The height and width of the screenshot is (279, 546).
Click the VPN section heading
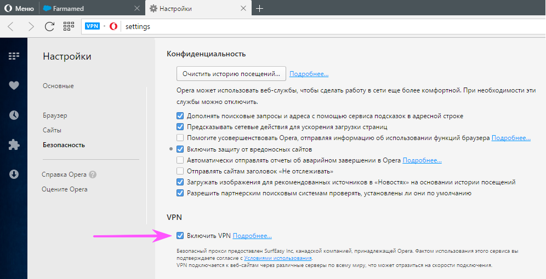pos(174,217)
